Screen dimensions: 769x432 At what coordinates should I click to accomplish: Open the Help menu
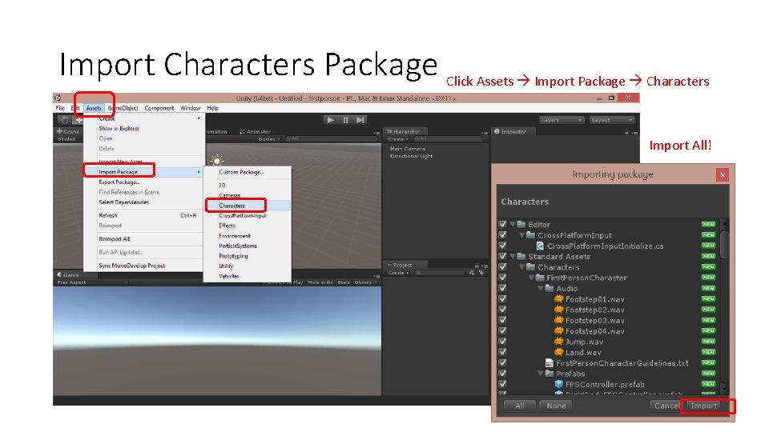click(x=212, y=108)
